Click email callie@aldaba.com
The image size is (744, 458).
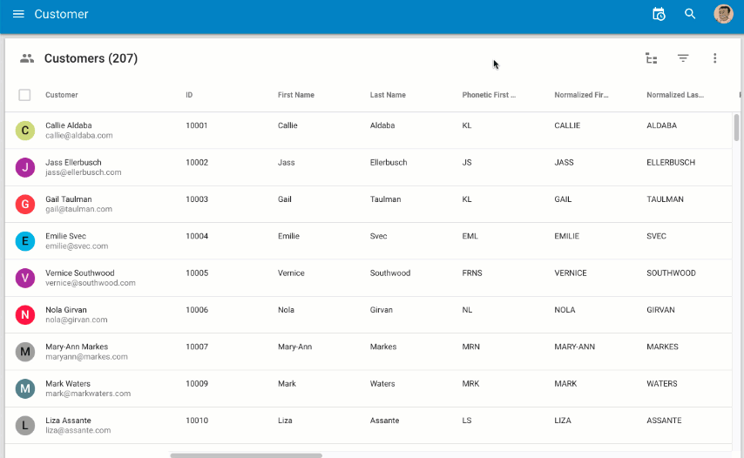(79, 136)
